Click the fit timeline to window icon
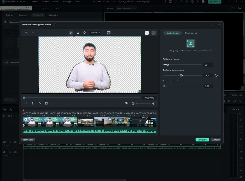Viewport: 245px width, 181px height. [x=126, y=104]
